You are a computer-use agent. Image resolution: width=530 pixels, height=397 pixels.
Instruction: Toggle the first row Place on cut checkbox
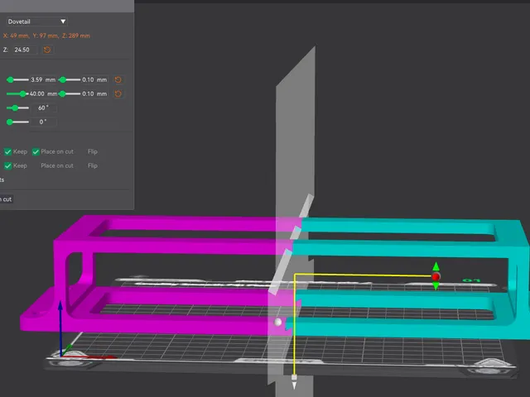[x=36, y=152]
